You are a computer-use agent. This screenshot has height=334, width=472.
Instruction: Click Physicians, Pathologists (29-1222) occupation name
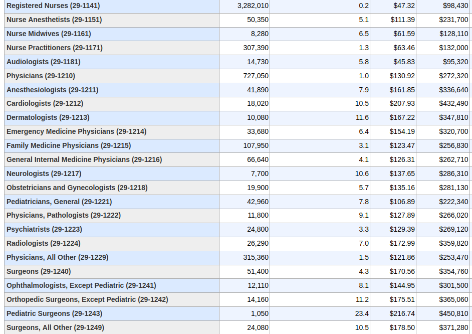tap(64, 215)
